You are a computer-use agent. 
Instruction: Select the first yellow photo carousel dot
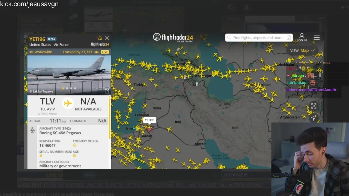(x=63, y=88)
